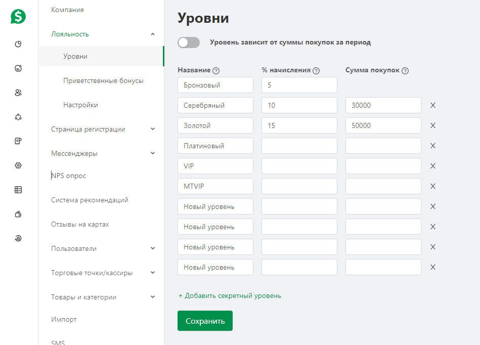Open Приветственные бонусы submenu
480x345 pixels.
[x=104, y=80]
